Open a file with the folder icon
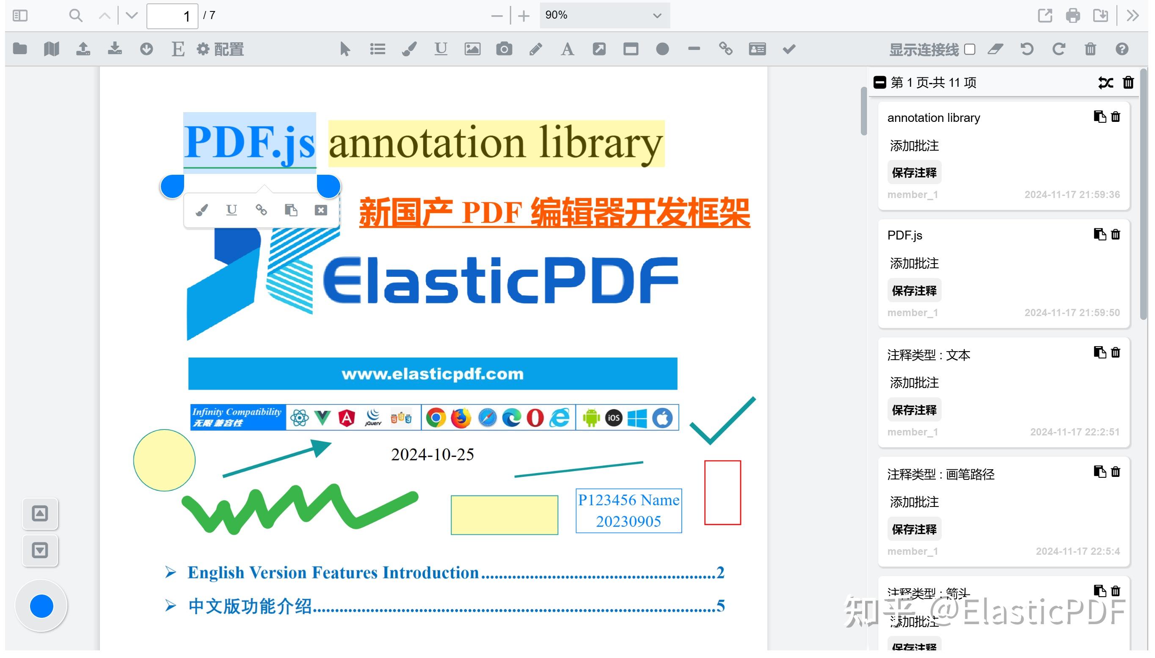Viewport: 1155px width, 658px height. pyautogui.click(x=20, y=49)
